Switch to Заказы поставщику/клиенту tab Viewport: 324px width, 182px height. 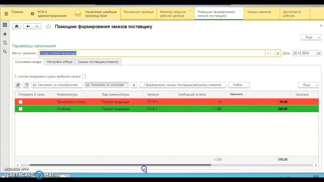pyautogui.click(x=98, y=62)
